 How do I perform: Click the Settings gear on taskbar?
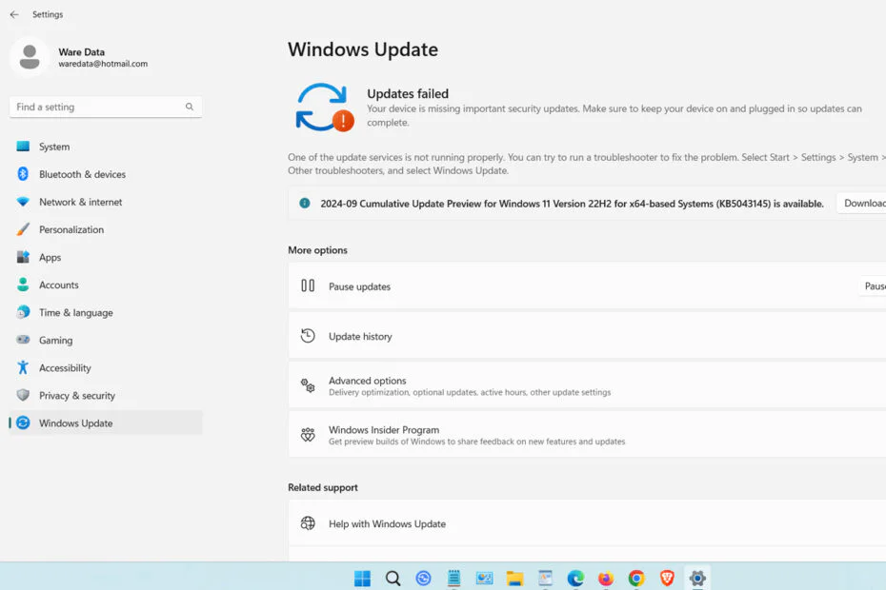pyautogui.click(x=697, y=579)
